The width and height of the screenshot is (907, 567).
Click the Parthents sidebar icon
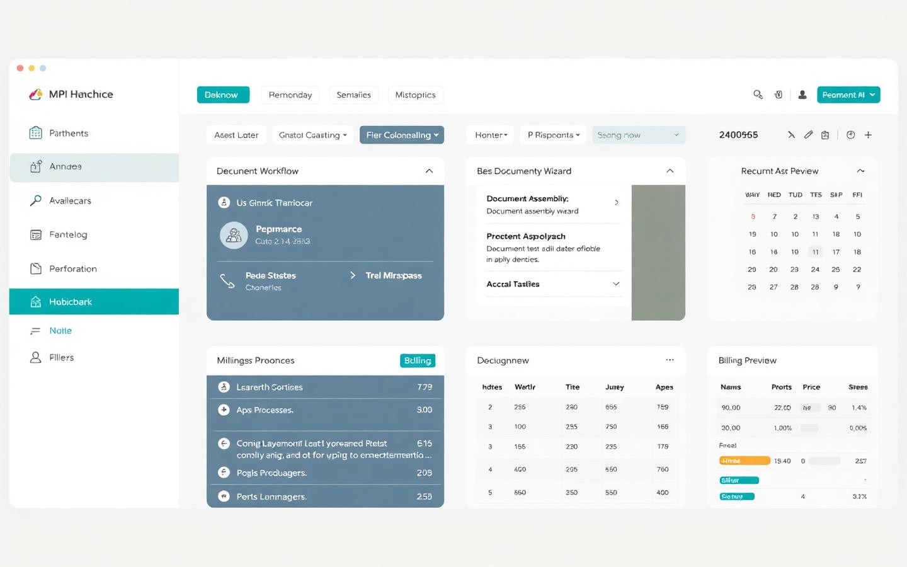pyautogui.click(x=35, y=133)
